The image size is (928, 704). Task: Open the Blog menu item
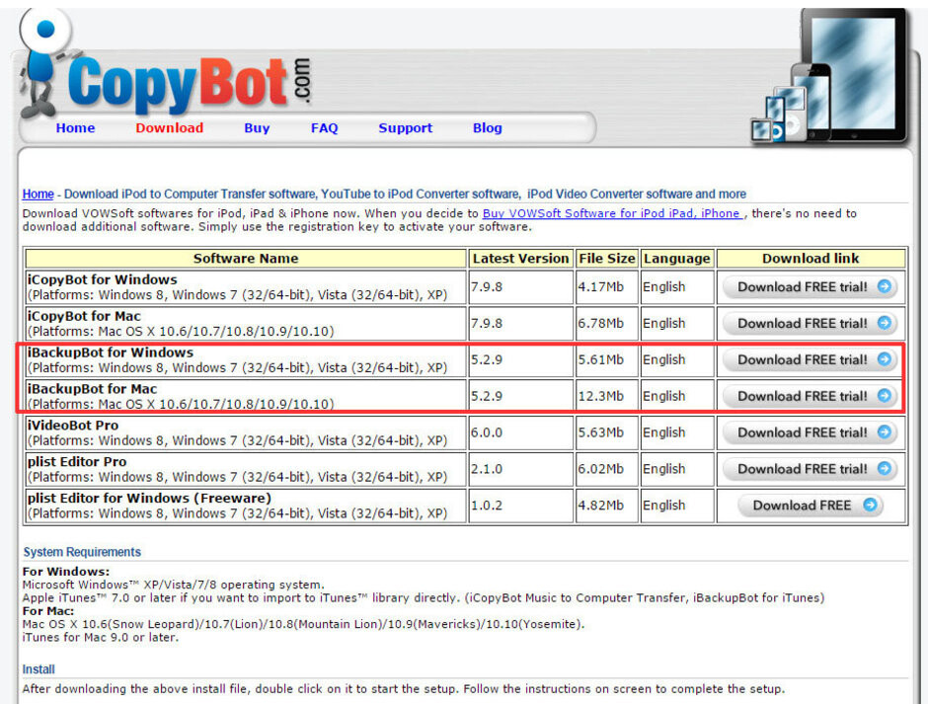coord(487,128)
